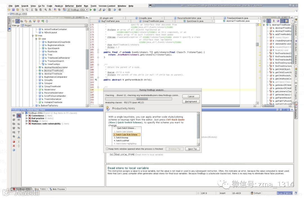This screenshot has height=198, width=304.
Task: Open the 6: TODO tool window button
Action: (40, 189)
